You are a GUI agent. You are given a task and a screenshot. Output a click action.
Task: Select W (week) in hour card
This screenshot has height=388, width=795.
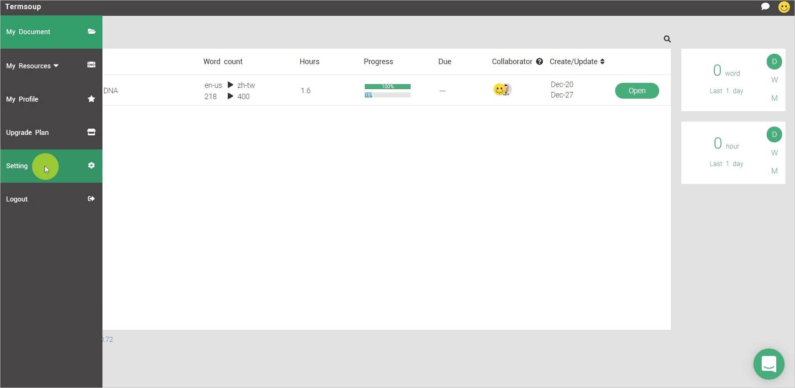tap(774, 153)
